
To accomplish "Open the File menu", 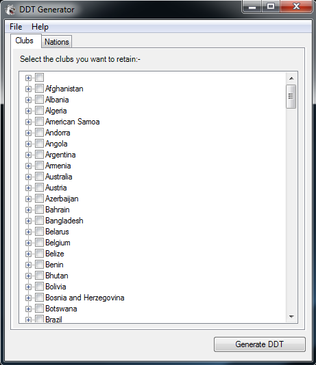I will click(x=16, y=27).
